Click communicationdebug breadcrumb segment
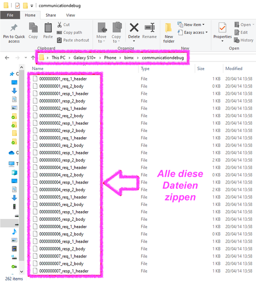Screen dimensions: 256x283 click(163, 58)
